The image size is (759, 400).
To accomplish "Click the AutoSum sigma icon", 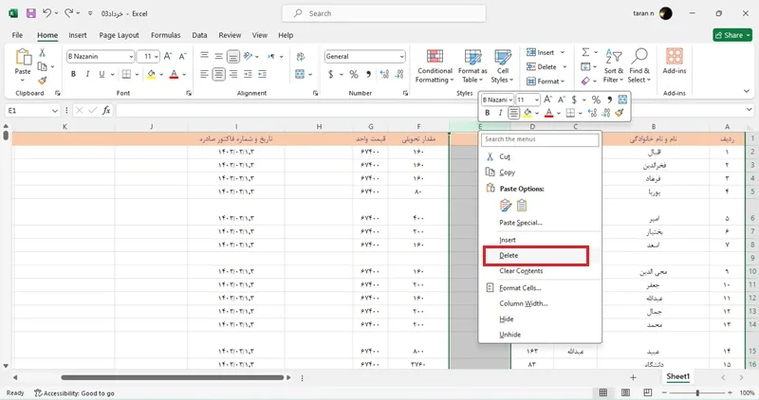I will point(585,52).
